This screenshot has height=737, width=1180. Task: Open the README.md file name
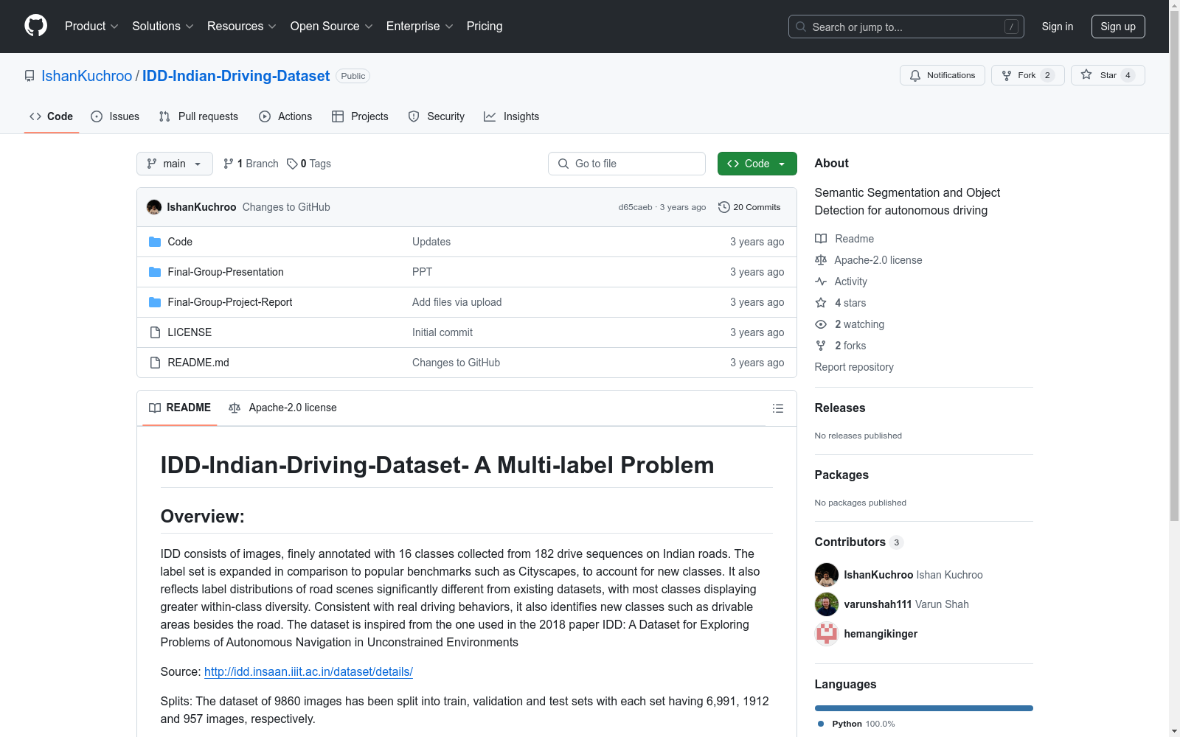[198, 363]
